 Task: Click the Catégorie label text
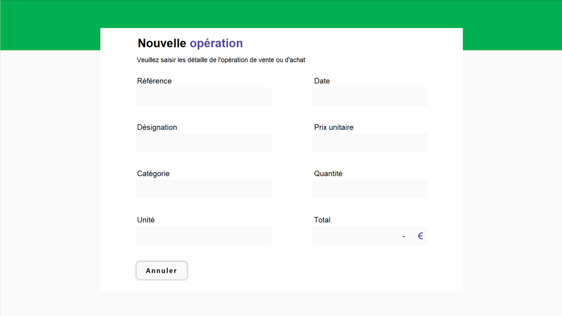(x=153, y=174)
